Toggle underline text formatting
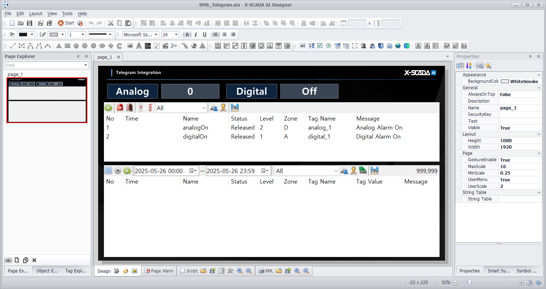The width and height of the screenshot is (546, 289). coord(205,35)
